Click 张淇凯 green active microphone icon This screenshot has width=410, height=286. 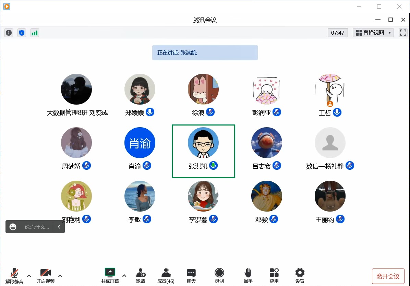coord(213,165)
